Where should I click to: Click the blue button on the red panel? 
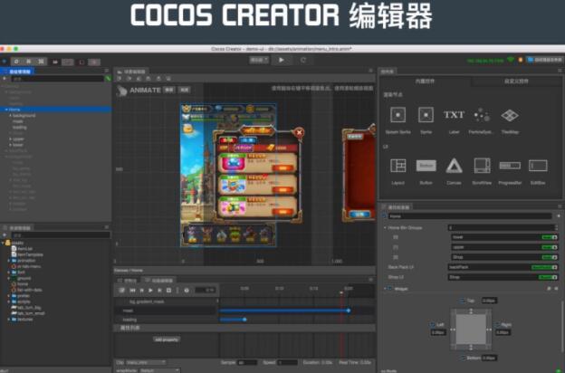click(x=359, y=215)
